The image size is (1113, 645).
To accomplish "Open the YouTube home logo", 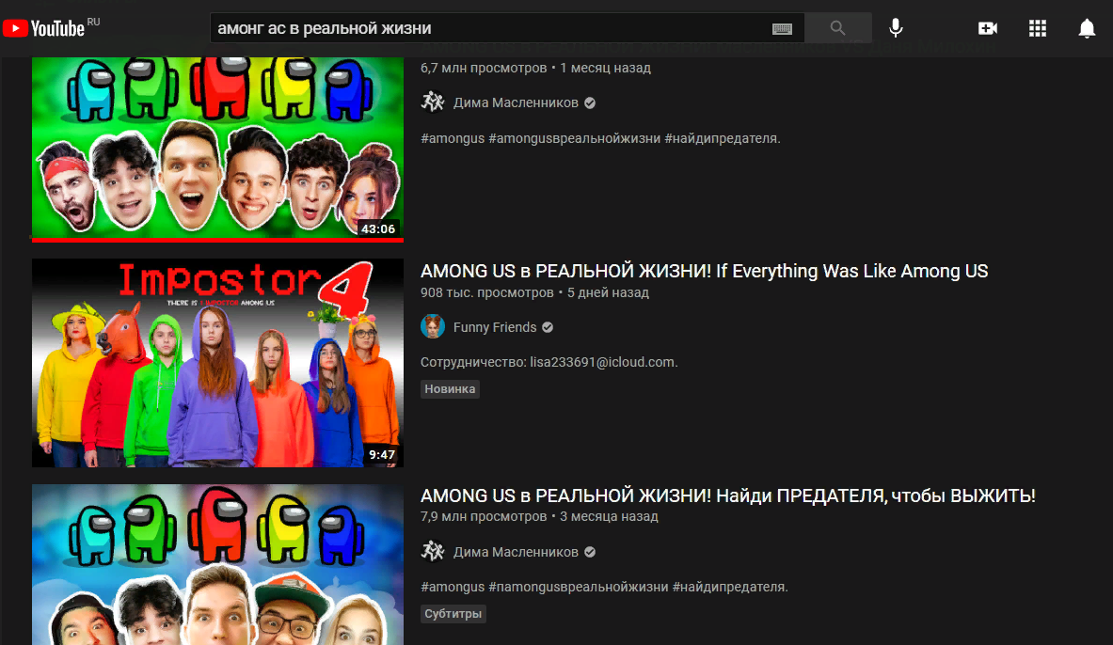I will coord(44,28).
